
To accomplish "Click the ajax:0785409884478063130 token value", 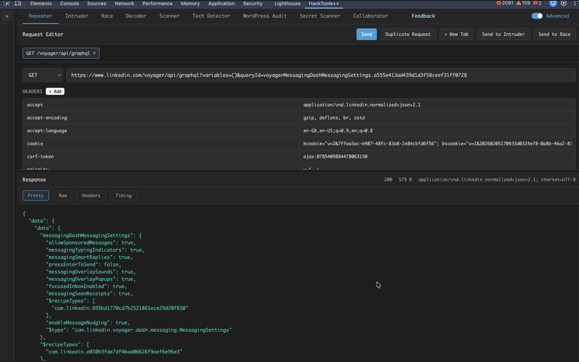I will click(x=437, y=157).
